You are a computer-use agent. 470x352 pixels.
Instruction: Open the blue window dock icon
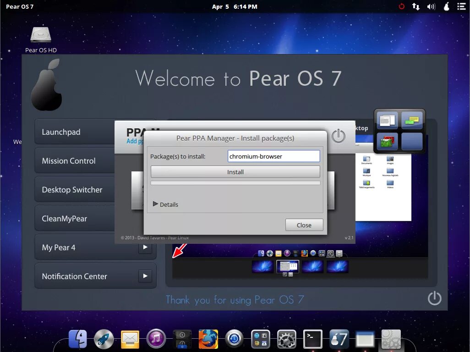[365, 340]
